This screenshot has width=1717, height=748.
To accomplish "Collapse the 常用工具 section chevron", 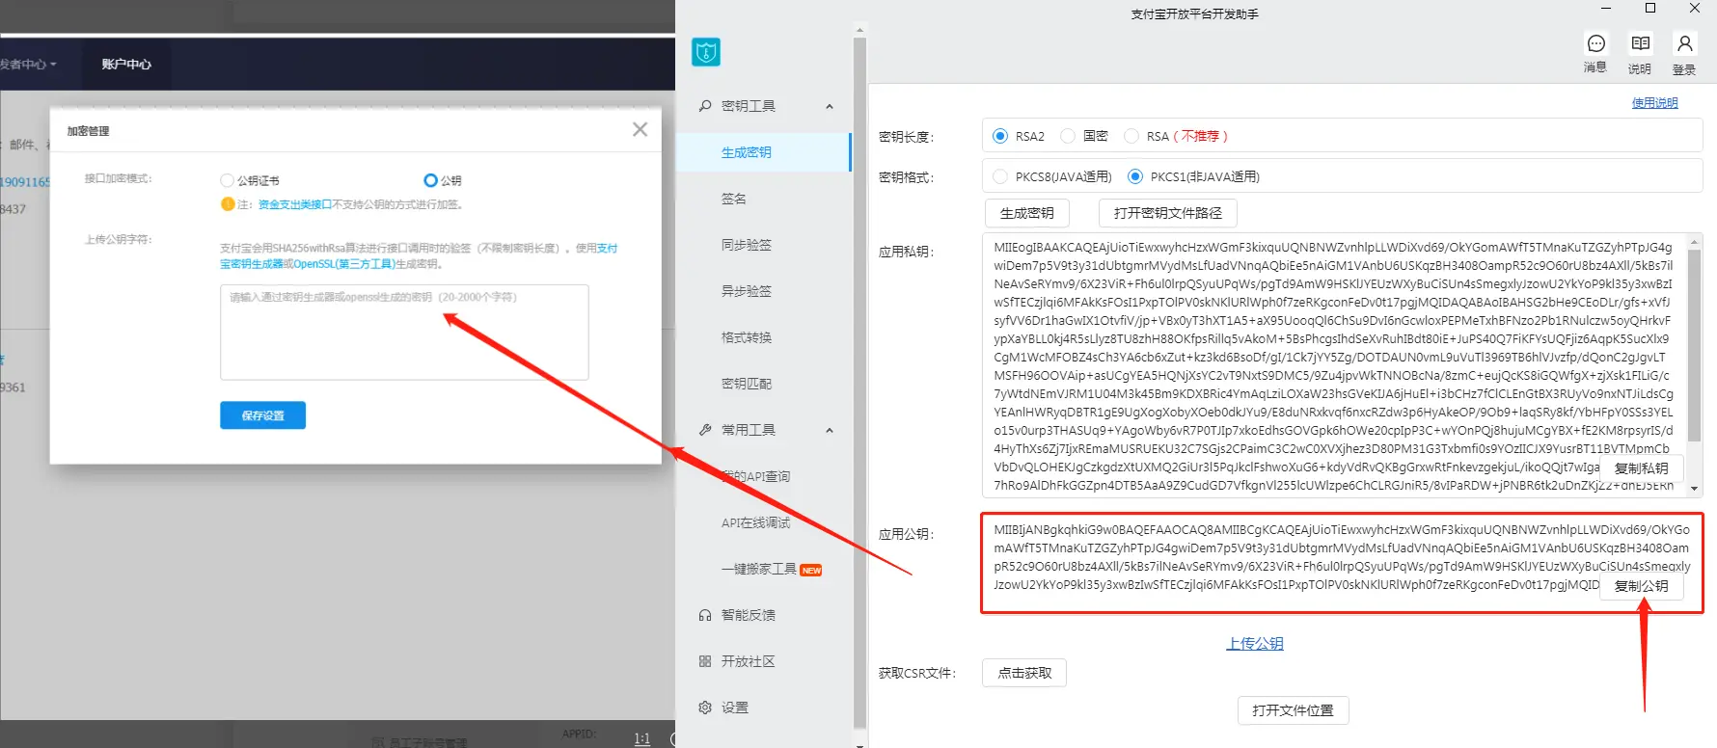I will (830, 430).
